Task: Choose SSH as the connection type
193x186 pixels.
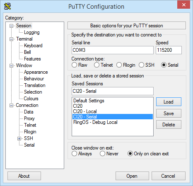Action: coord(141,65)
